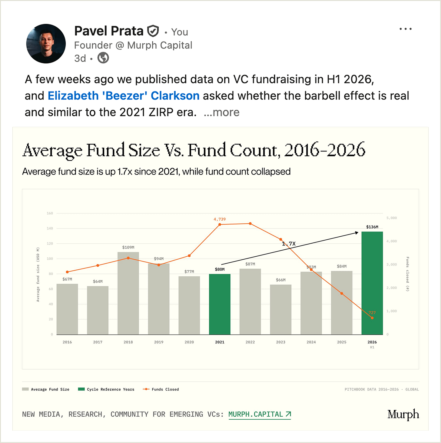The image size is (441, 443).
Task: Click the globe visibility icon under the name
Action: tap(103, 58)
